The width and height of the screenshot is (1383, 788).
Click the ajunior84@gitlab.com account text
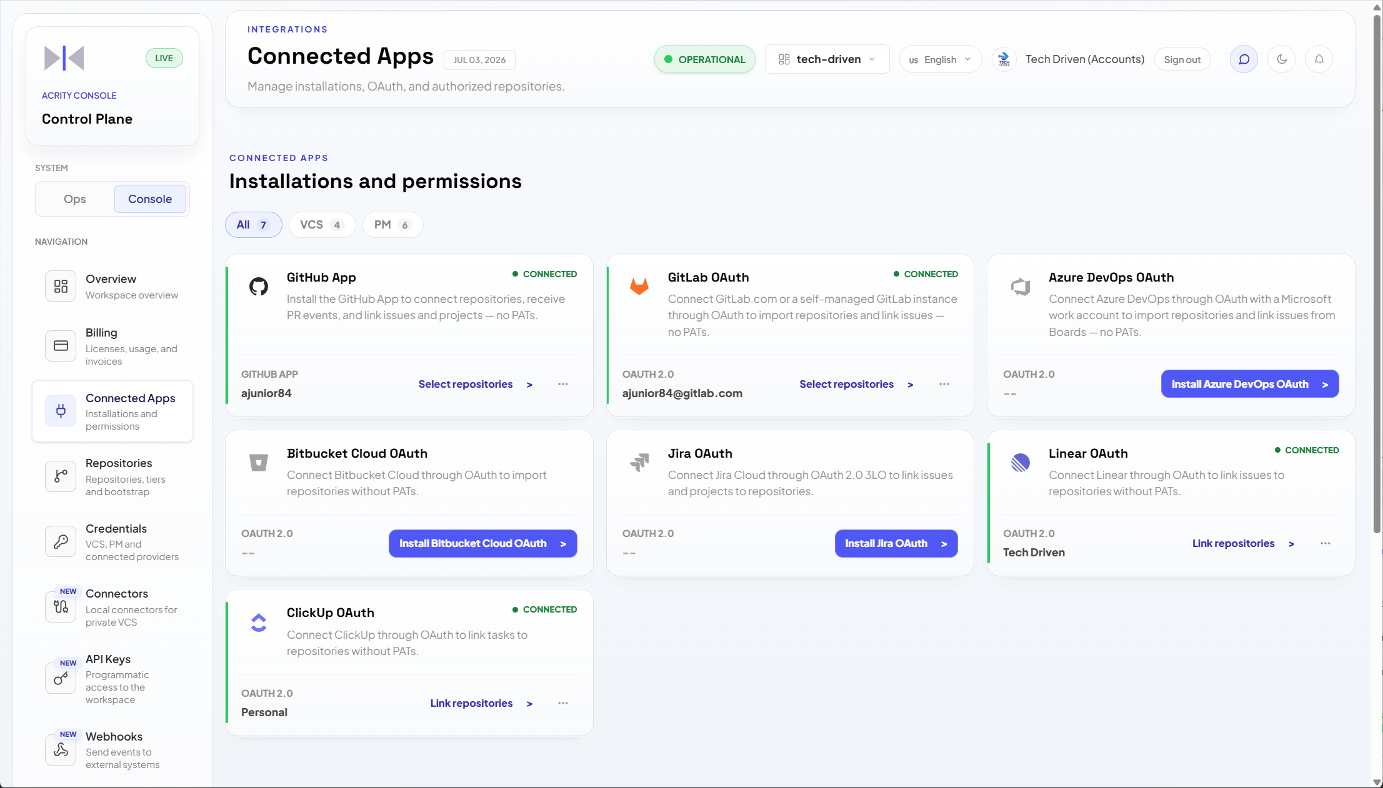point(682,393)
